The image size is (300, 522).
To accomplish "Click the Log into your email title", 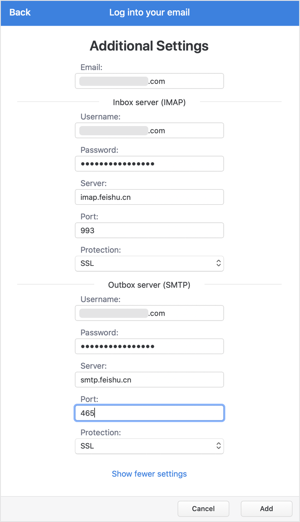I will tap(149, 13).
